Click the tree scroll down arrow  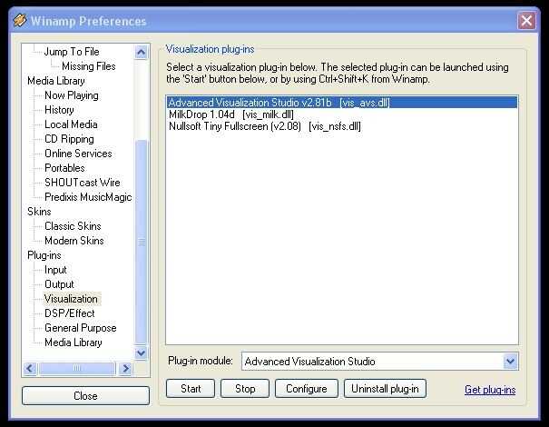point(141,353)
